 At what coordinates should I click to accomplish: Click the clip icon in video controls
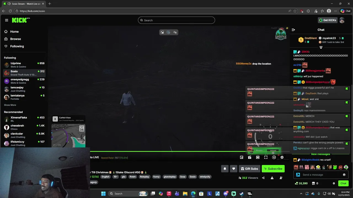tap(250, 157)
